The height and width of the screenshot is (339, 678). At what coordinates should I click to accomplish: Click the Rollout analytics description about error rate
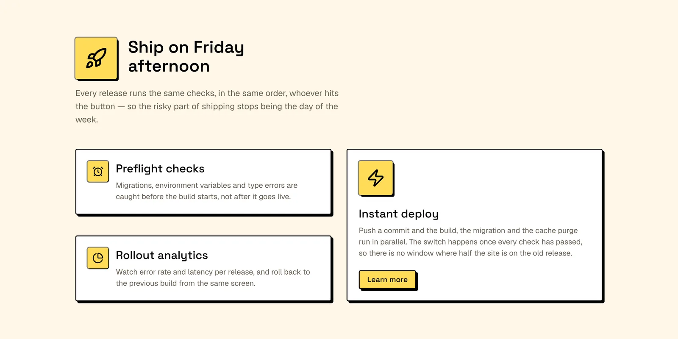pos(213,278)
